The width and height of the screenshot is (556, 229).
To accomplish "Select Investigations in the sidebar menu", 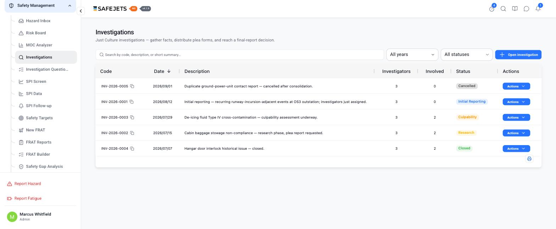I will [x=46, y=57].
